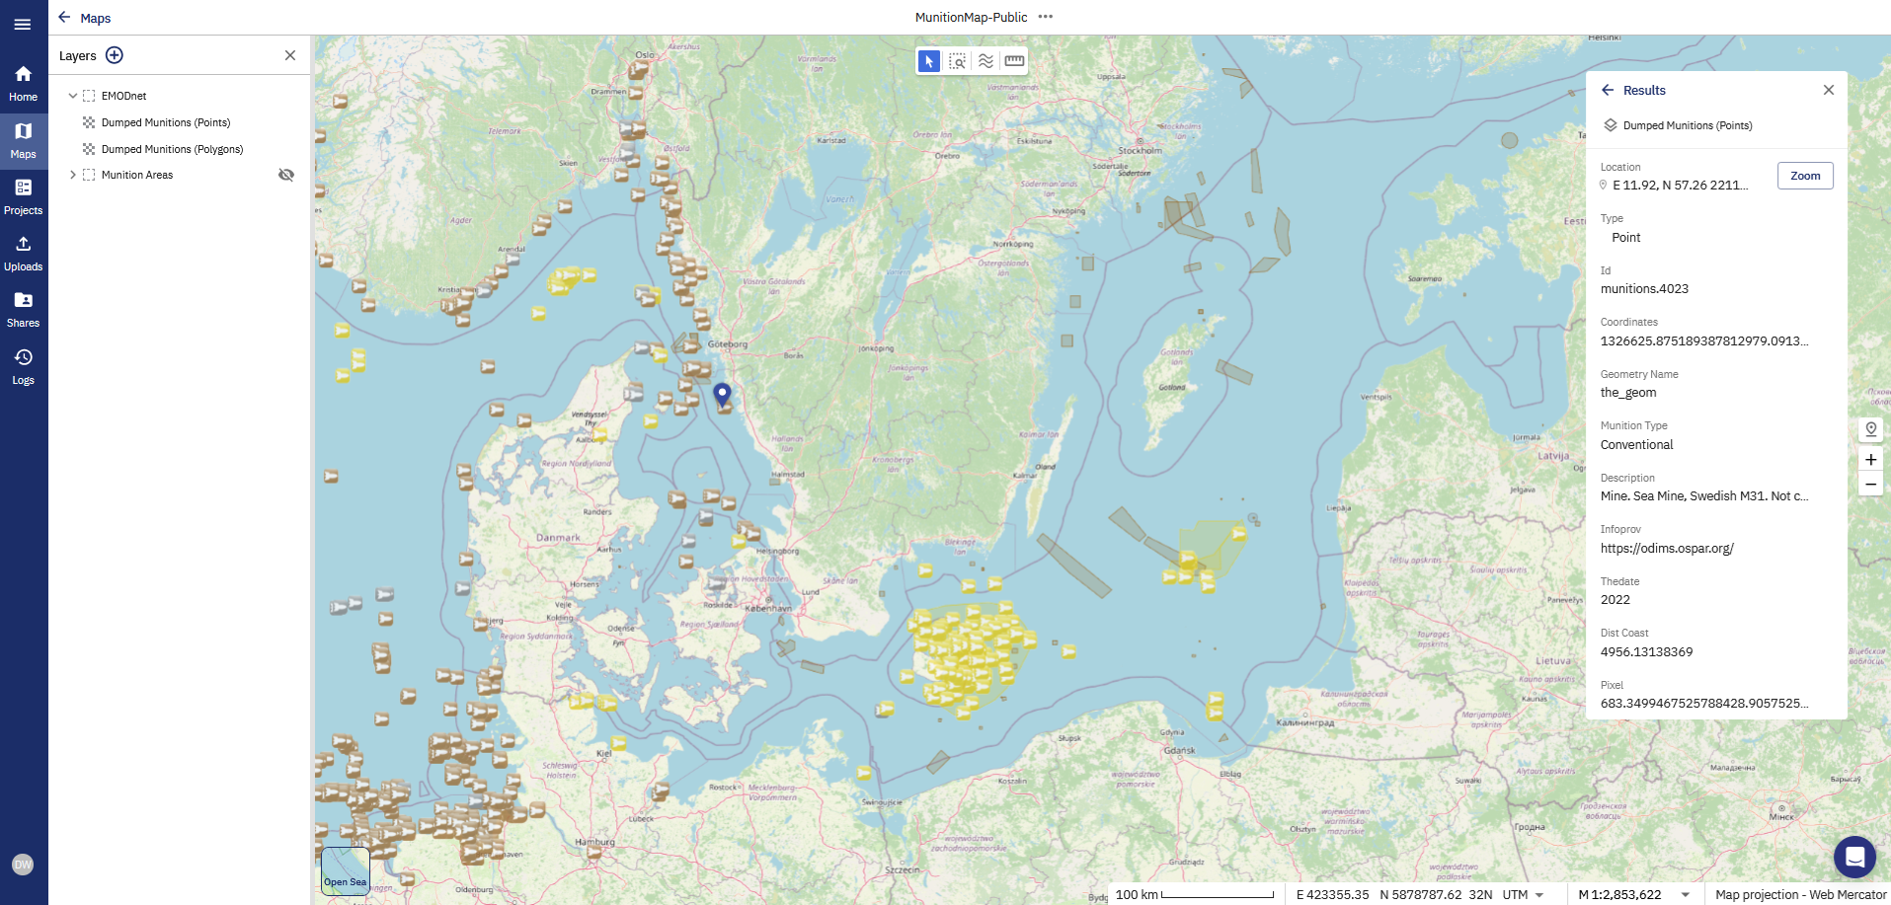Click the blue selected-location marker on map
Viewport: 1891px width, 905px height.
pyautogui.click(x=723, y=395)
